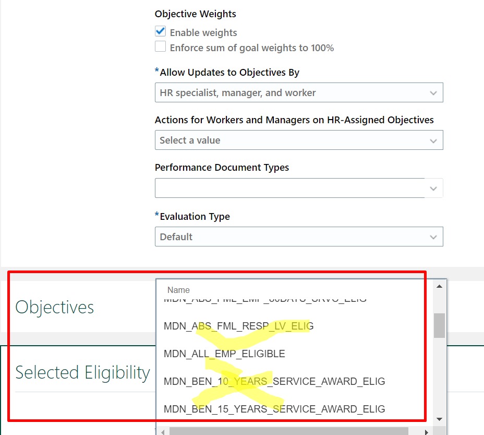Click chevron on Performance Document Types field
Viewport: 484px width, 435px height.
pyautogui.click(x=433, y=188)
